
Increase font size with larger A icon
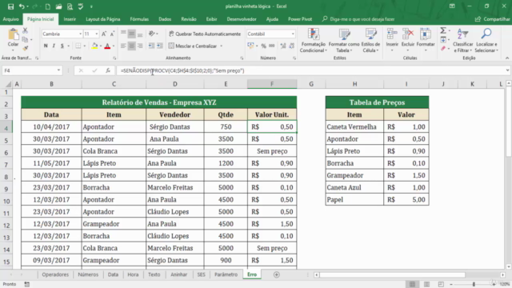pos(104,34)
